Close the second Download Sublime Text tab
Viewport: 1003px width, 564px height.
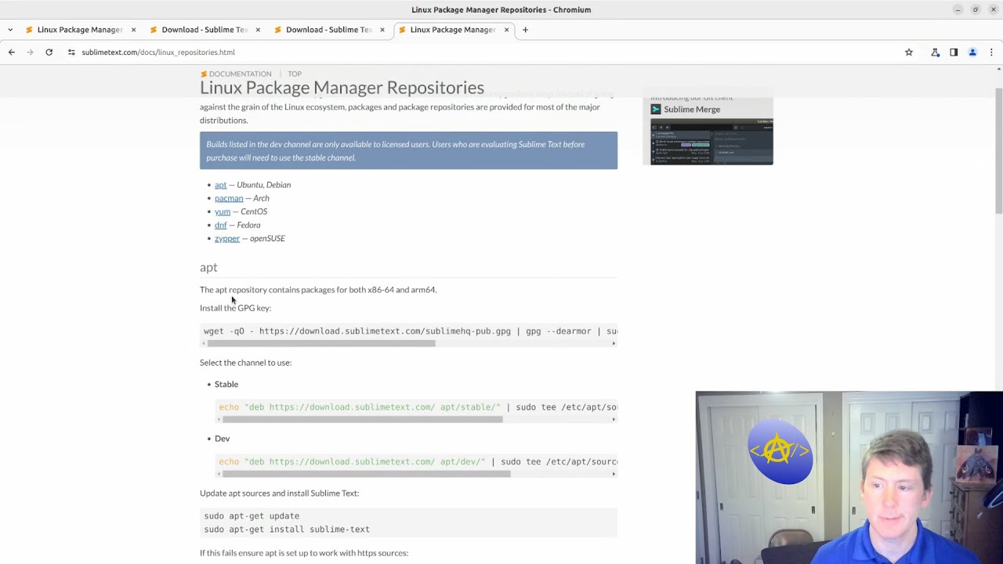click(x=258, y=30)
